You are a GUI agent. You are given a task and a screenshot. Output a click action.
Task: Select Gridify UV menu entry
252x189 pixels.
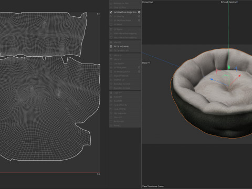(x=125, y=80)
